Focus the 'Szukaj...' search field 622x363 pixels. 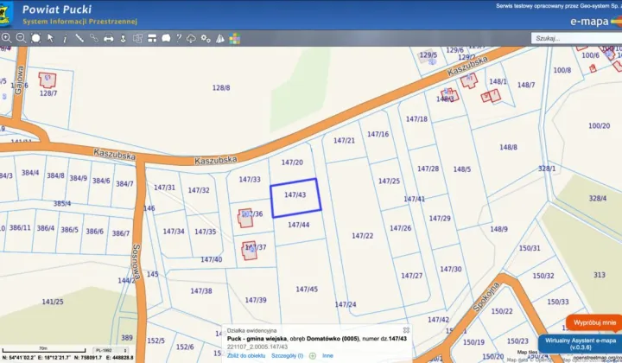coord(576,39)
